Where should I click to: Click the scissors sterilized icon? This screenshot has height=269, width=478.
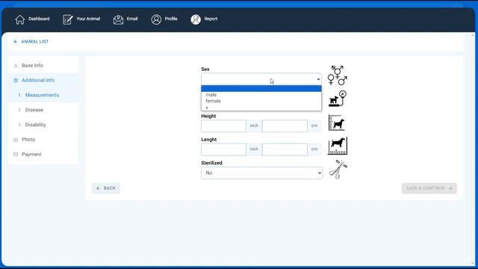click(x=338, y=170)
